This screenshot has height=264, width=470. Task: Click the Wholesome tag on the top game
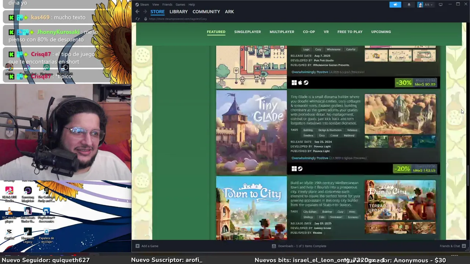[x=333, y=49]
